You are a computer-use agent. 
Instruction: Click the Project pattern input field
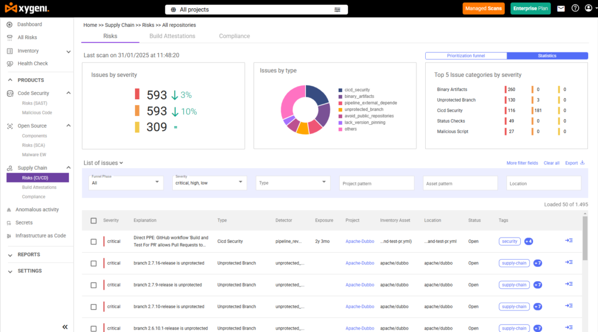(x=377, y=183)
